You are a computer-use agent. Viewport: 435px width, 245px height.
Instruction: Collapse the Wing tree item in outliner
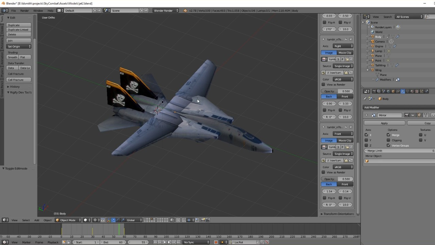click(x=368, y=70)
